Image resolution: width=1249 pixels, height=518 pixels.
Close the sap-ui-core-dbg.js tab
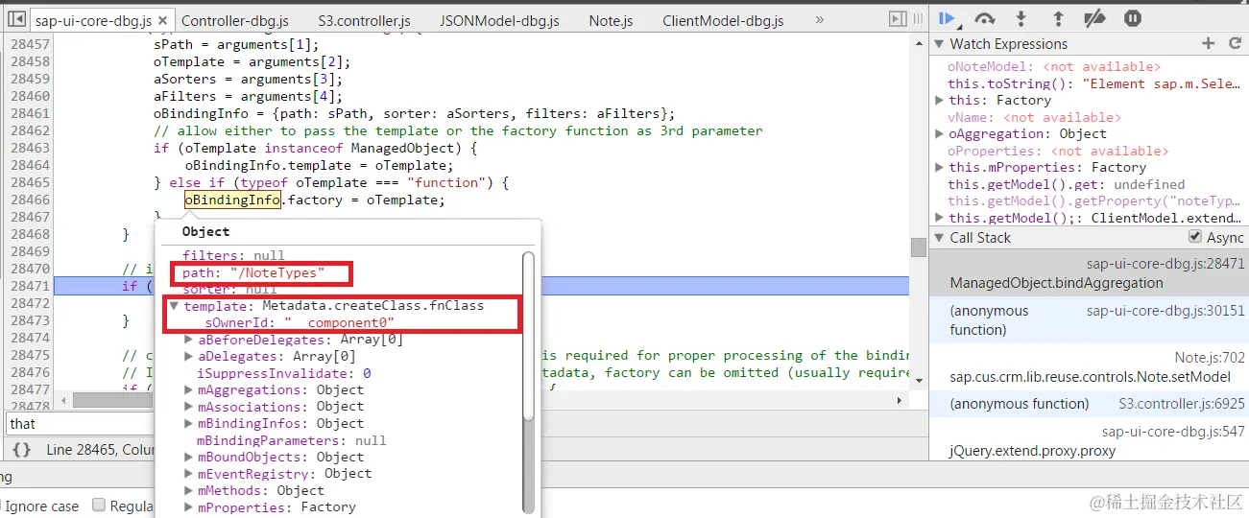pyautogui.click(x=163, y=20)
